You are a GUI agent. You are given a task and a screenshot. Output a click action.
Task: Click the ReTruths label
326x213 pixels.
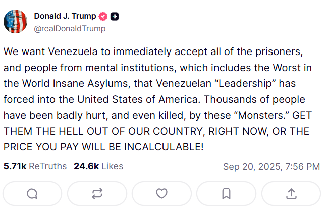point(47,166)
